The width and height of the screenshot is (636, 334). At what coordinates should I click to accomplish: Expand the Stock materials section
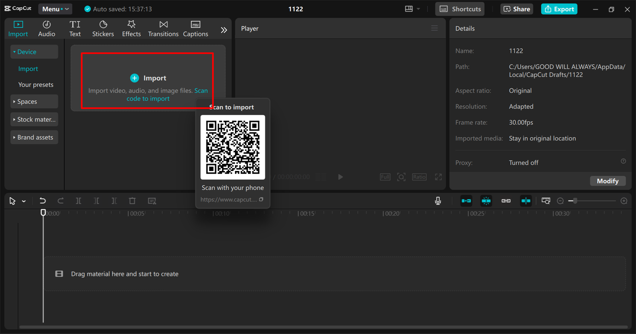pos(34,119)
